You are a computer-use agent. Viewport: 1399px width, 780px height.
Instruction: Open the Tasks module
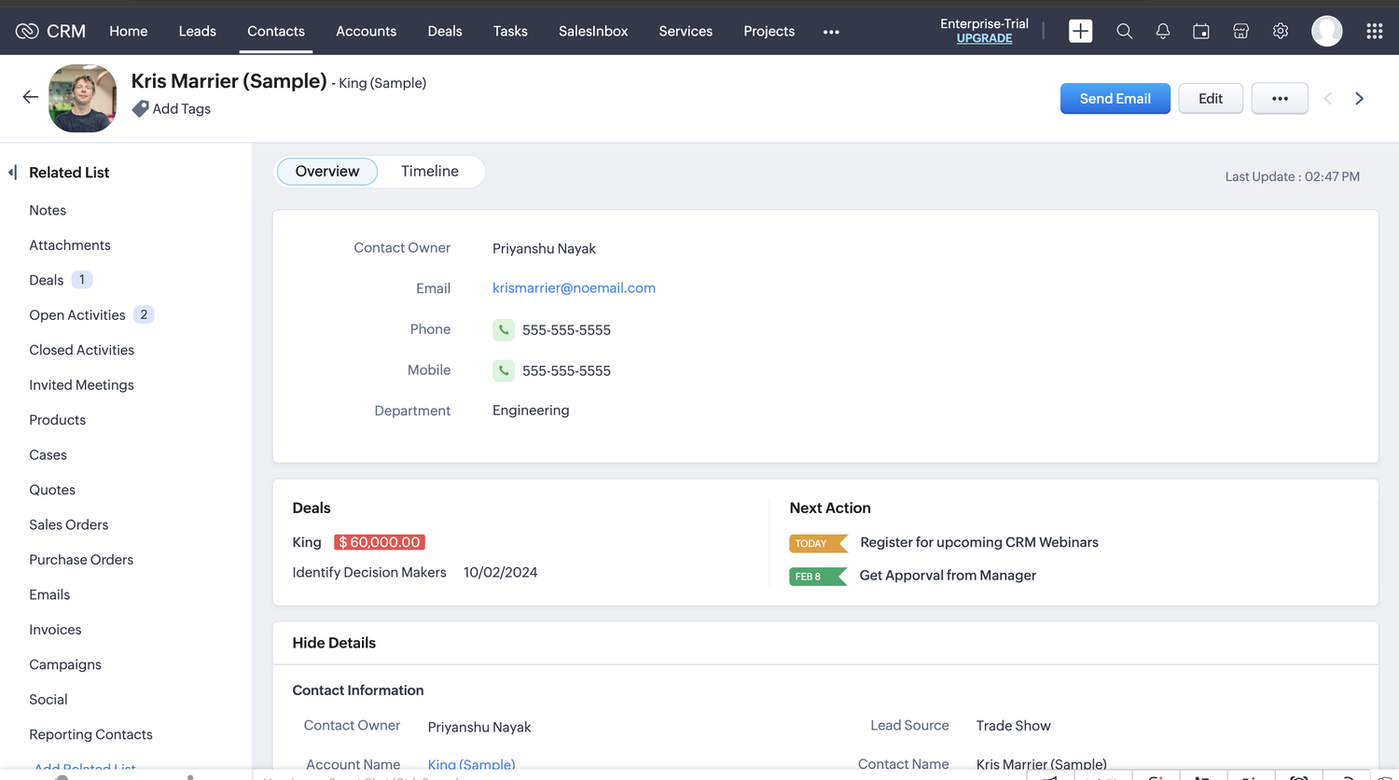510,31
